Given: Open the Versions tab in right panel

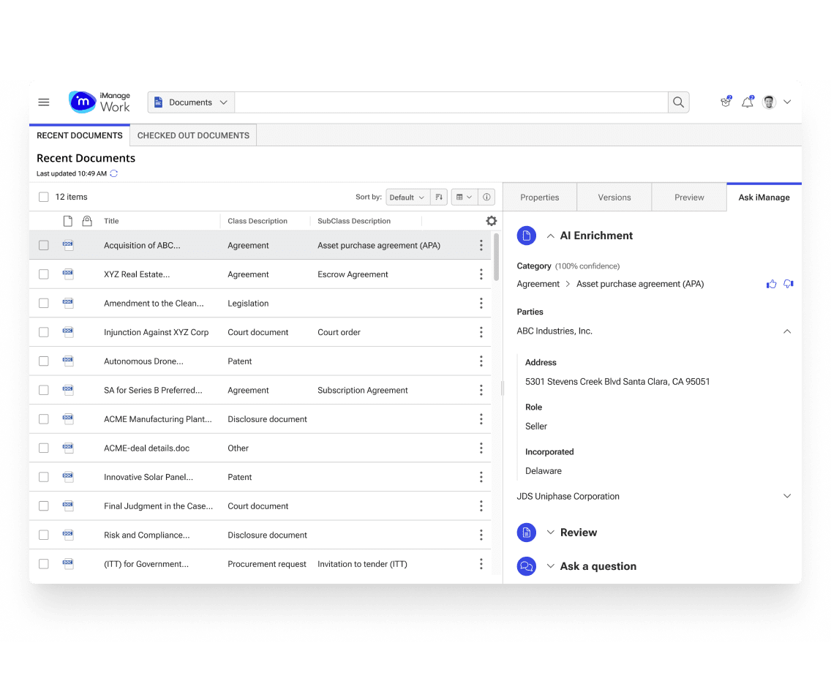Looking at the screenshot, I should (614, 197).
